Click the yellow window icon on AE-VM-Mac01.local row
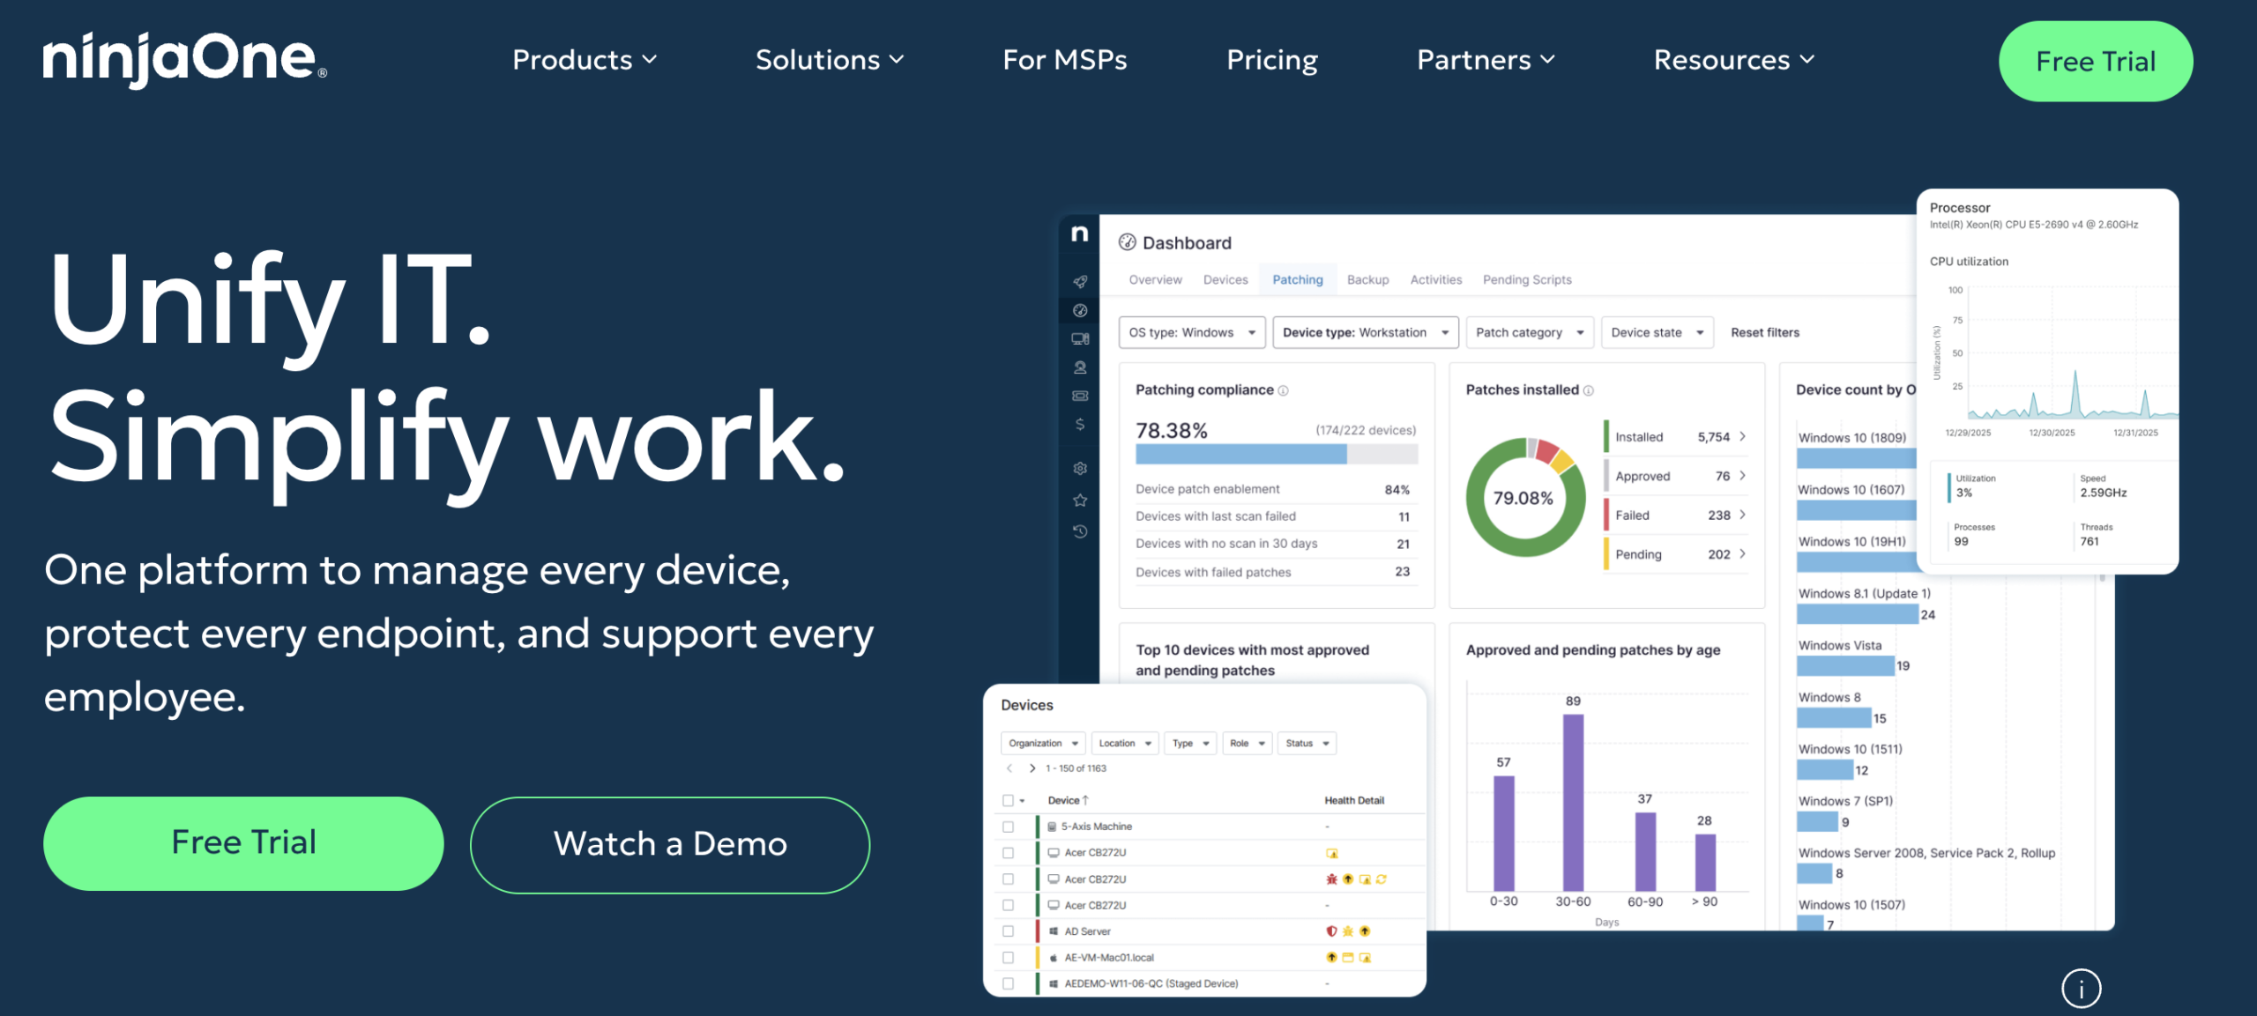The height and width of the screenshot is (1016, 2257). [1347, 957]
